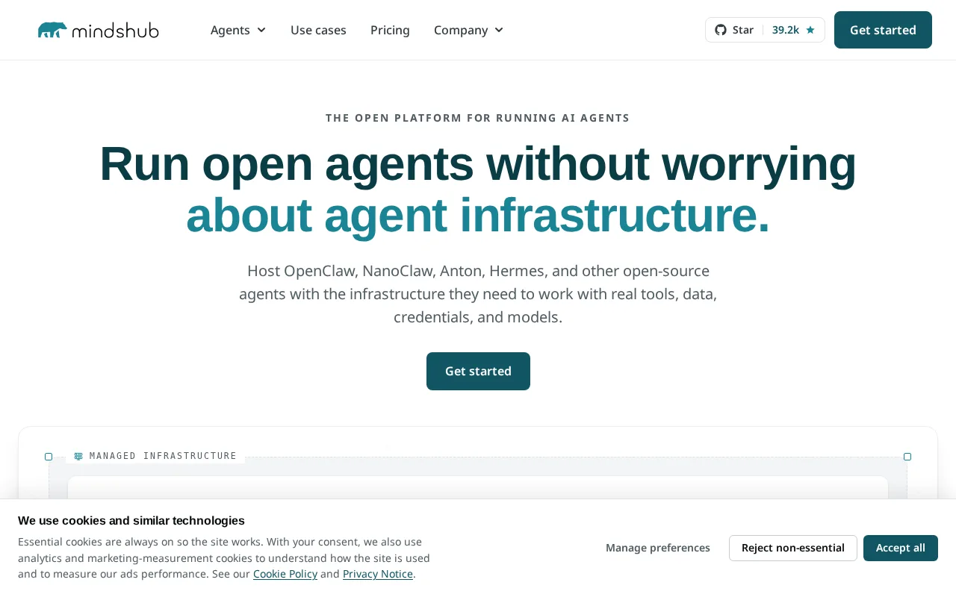Open the Company menu

[468, 30]
